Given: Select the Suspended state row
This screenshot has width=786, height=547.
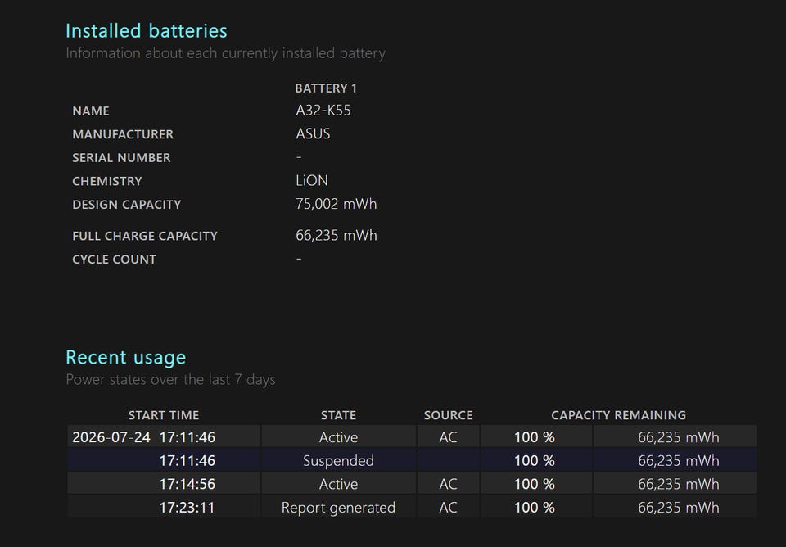Looking at the screenshot, I should [412, 460].
